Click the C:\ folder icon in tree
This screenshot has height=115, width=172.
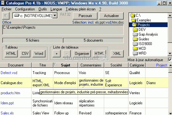tap(133, 15)
